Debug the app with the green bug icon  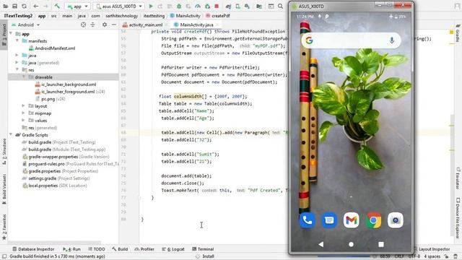(179, 6)
